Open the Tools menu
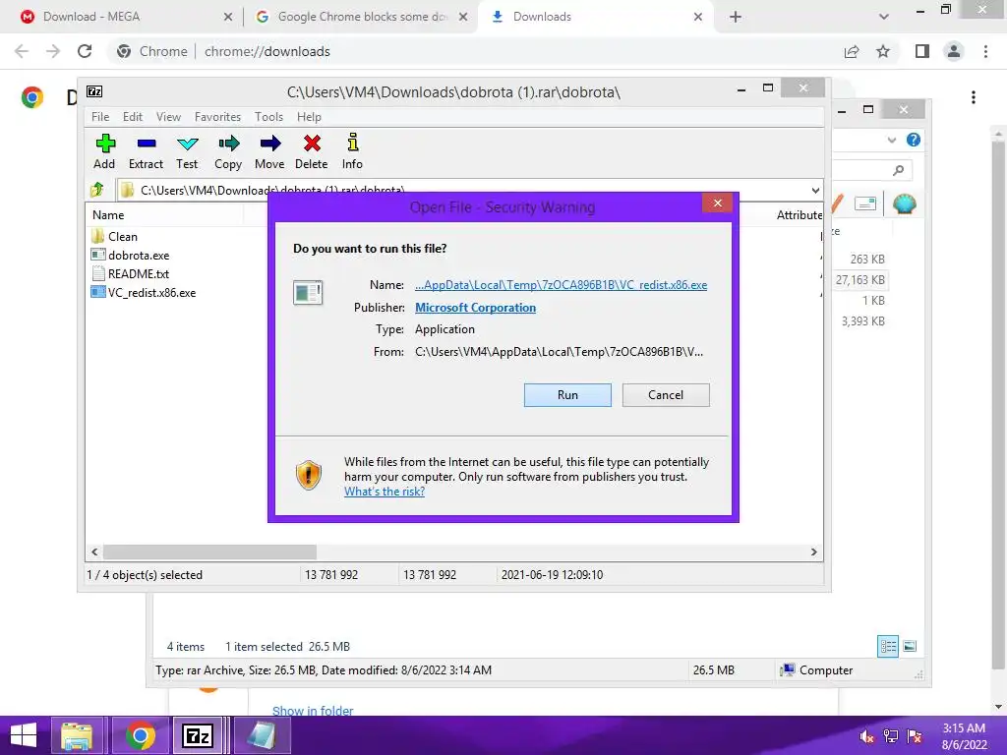This screenshot has width=1007, height=755. [268, 117]
